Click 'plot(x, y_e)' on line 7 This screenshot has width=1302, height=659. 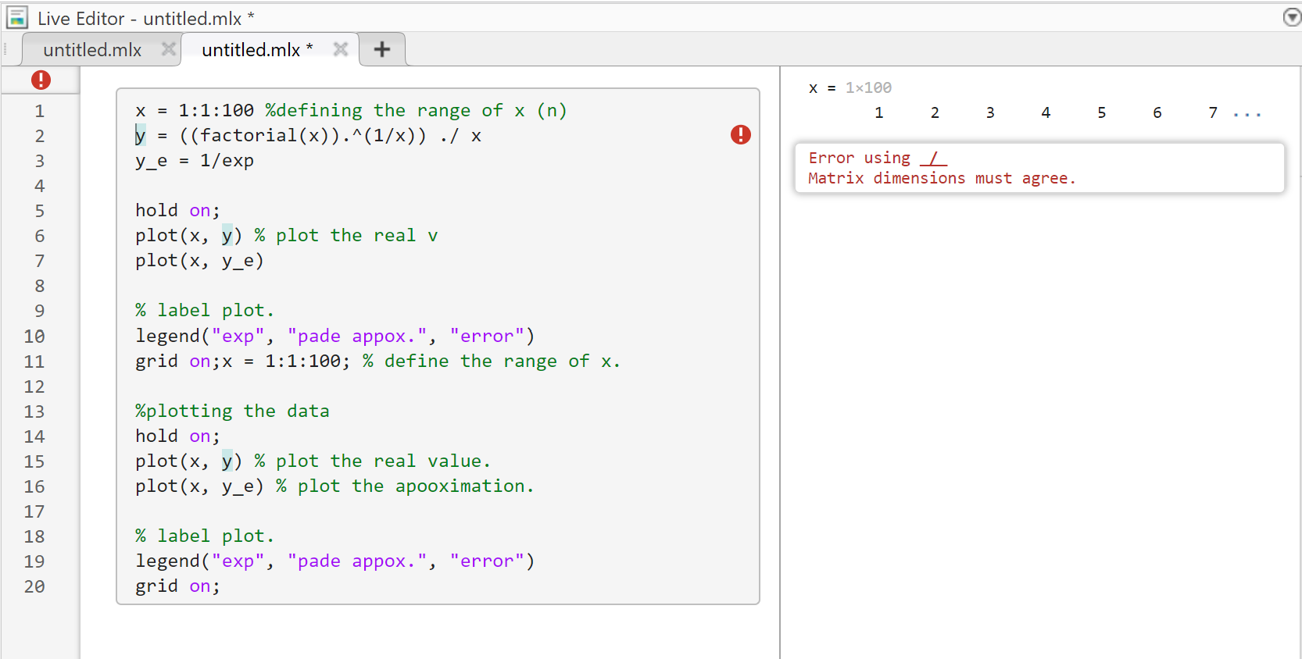tap(200, 261)
